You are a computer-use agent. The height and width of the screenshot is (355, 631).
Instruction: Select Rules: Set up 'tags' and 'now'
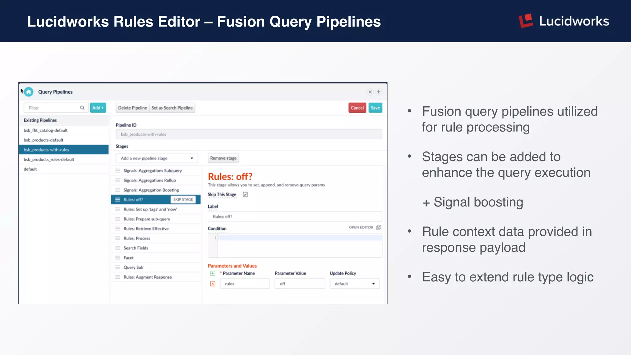tap(156, 209)
